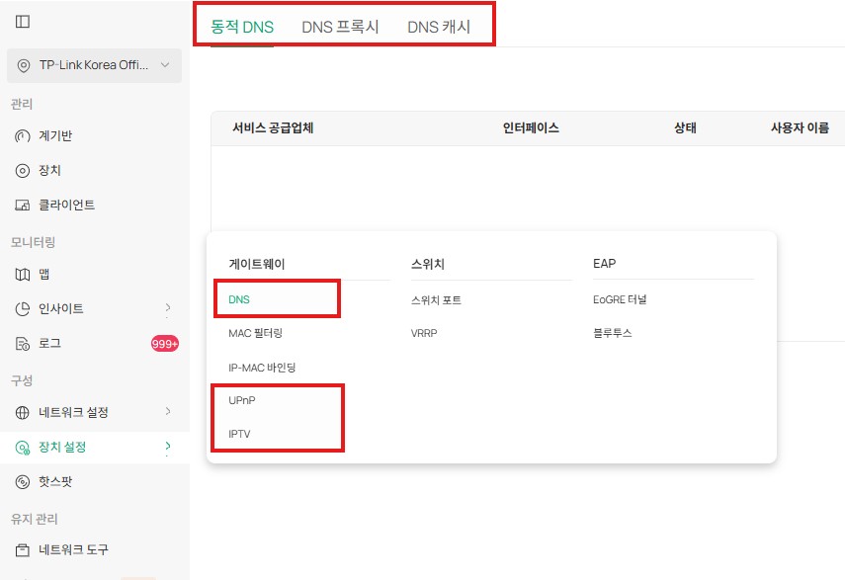The width and height of the screenshot is (845, 580).
Task: Select the 동적 DNS tab
Action: 242,29
